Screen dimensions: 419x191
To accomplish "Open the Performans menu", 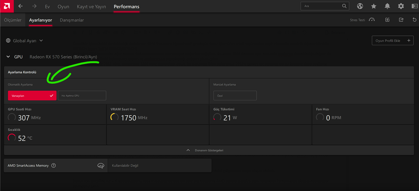I will [127, 7].
